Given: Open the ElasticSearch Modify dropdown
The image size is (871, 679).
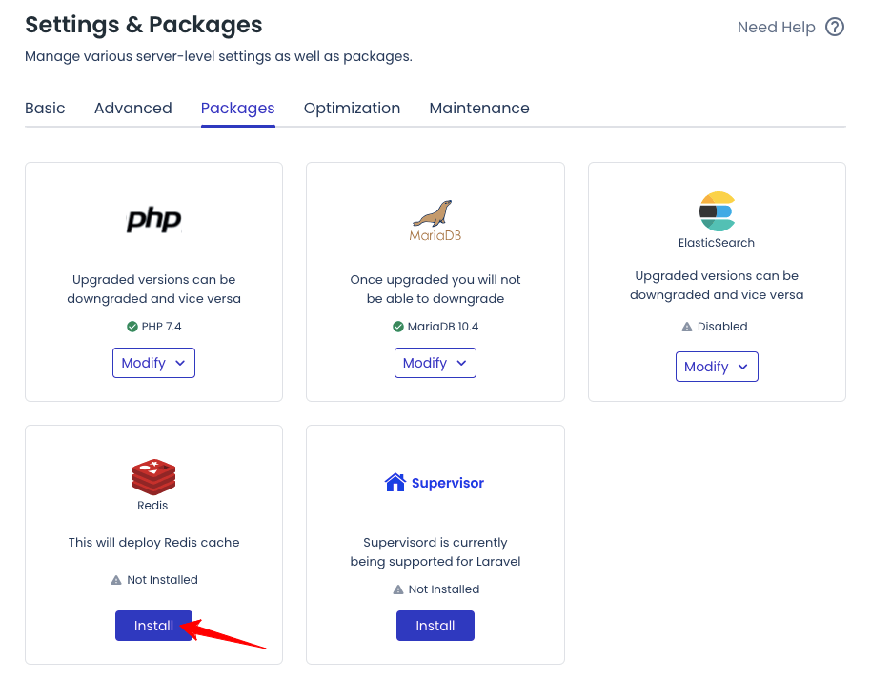Looking at the screenshot, I should (x=717, y=367).
